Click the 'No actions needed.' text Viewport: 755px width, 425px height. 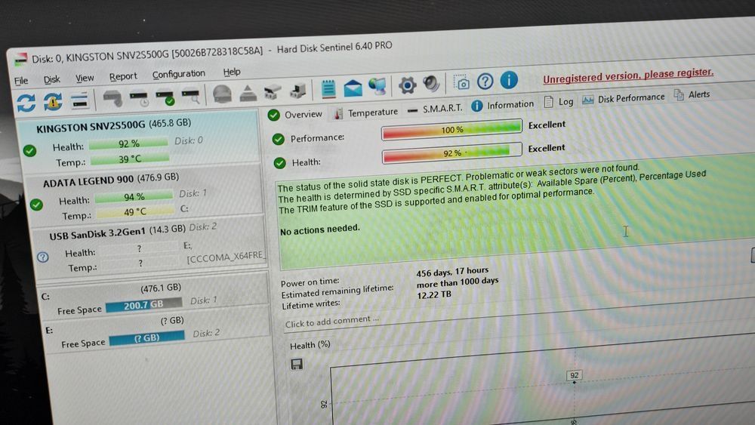(x=319, y=229)
